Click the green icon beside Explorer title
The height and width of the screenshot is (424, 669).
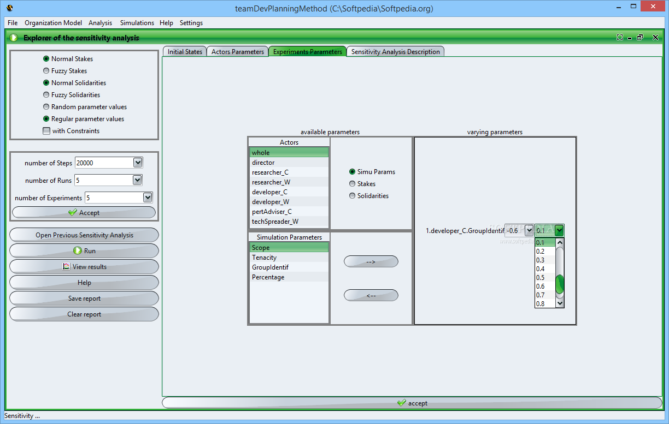[x=14, y=38]
